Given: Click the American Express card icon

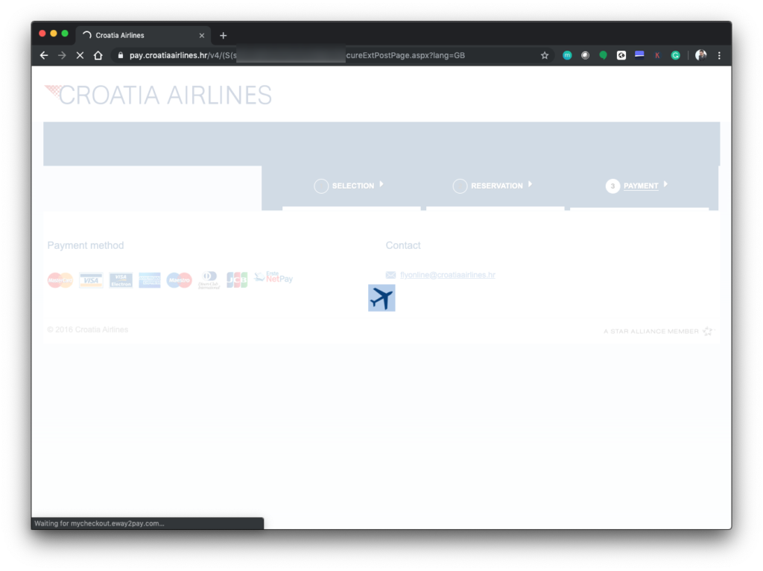Looking at the screenshot, I should [150, 280].
